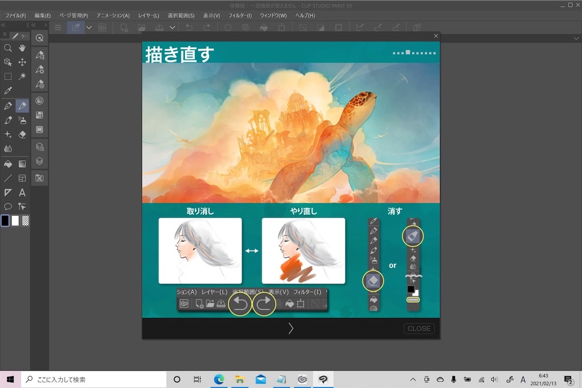This screenshot has width=582, height=388.
Task: Select the Hand move tool
Action: (x=22, y=48)
